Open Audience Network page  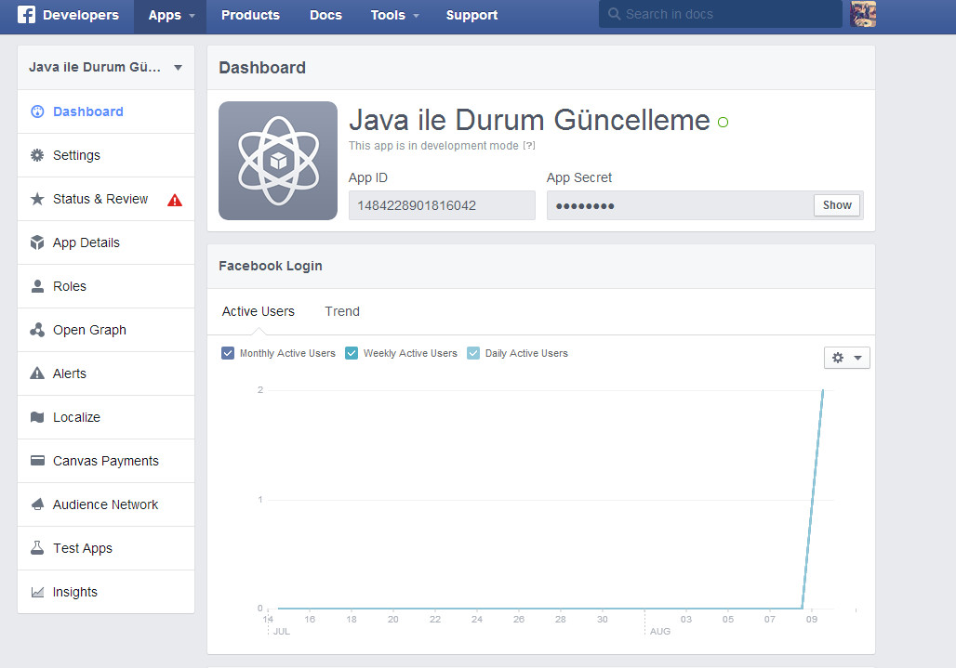[106, 504]
